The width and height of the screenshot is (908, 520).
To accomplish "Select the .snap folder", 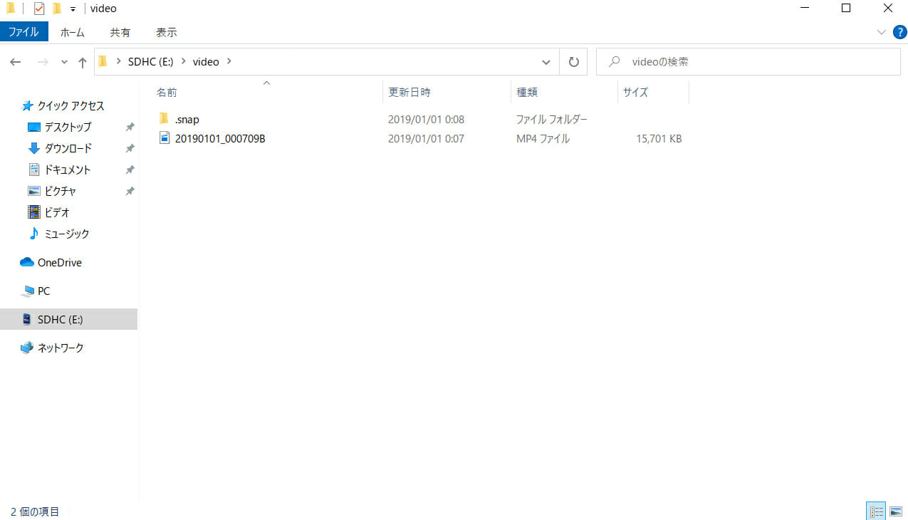I will click(x=187, y=120).
